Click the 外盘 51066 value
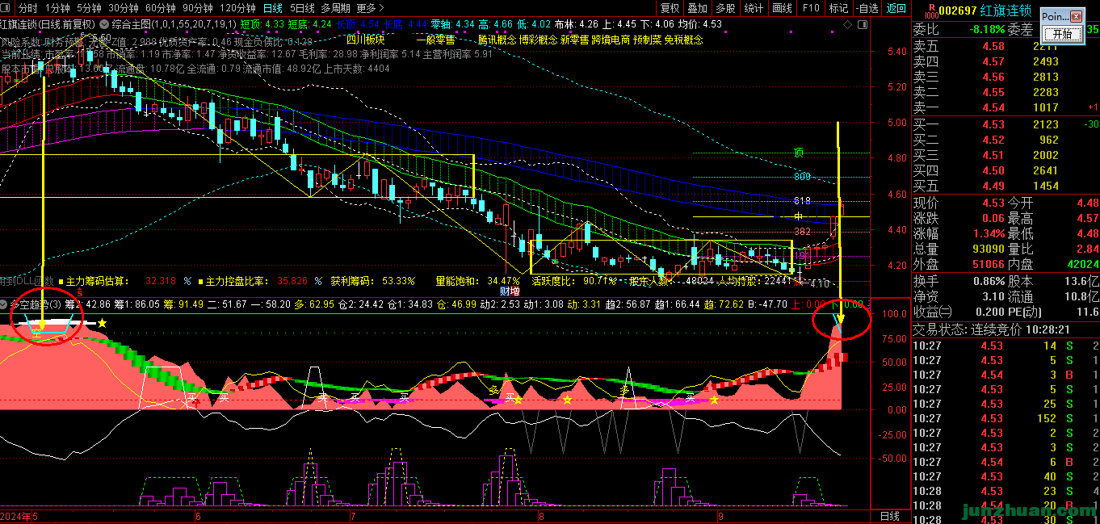The image size is (1100, 524). [989, 264]
